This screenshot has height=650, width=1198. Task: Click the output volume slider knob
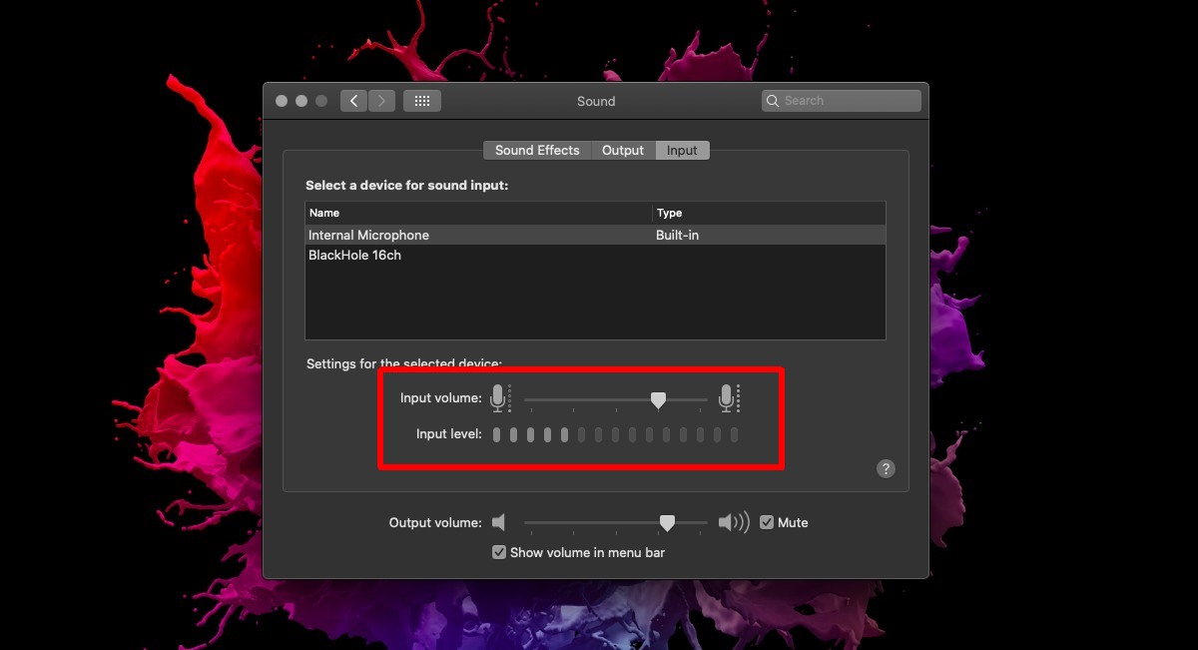point(667,522)
